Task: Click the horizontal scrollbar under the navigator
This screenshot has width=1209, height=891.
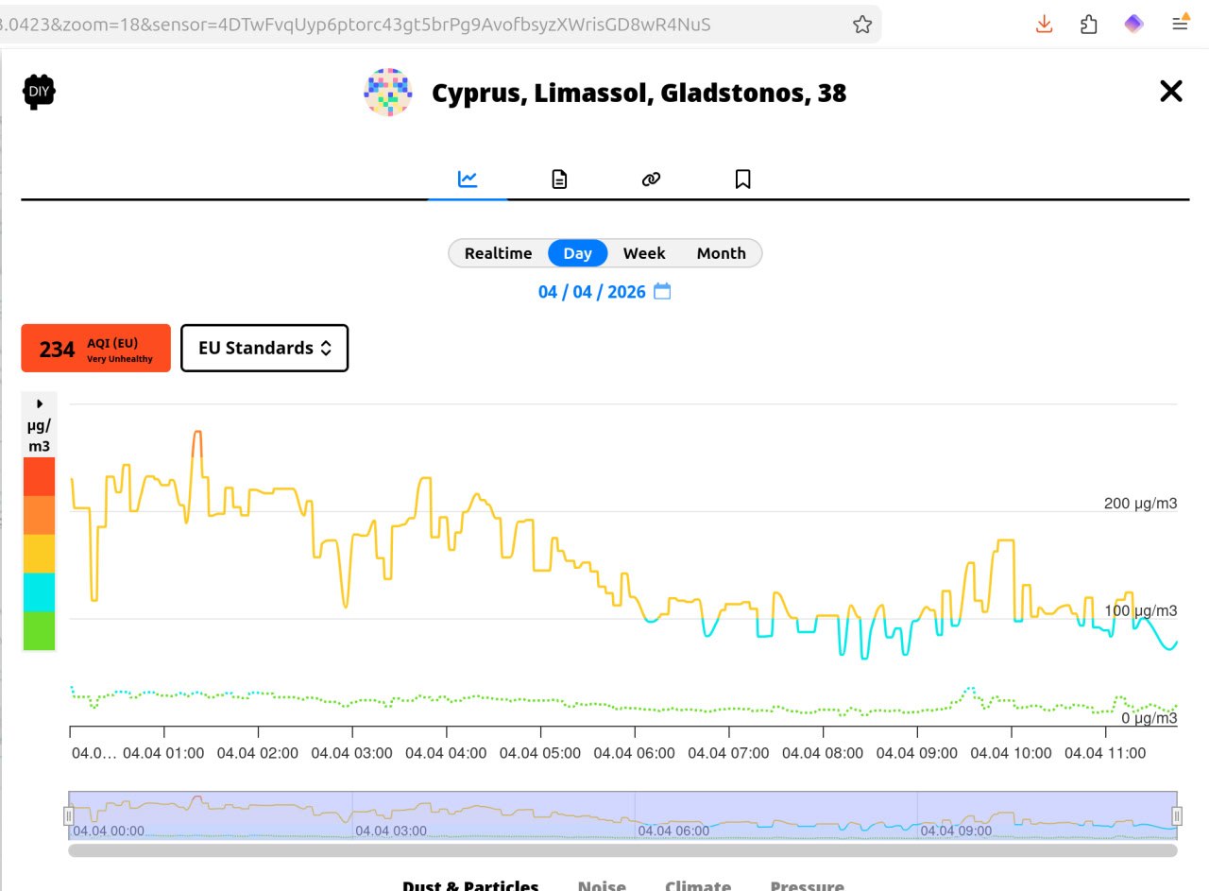Action: pyautogui.click(x=622, y=850)
